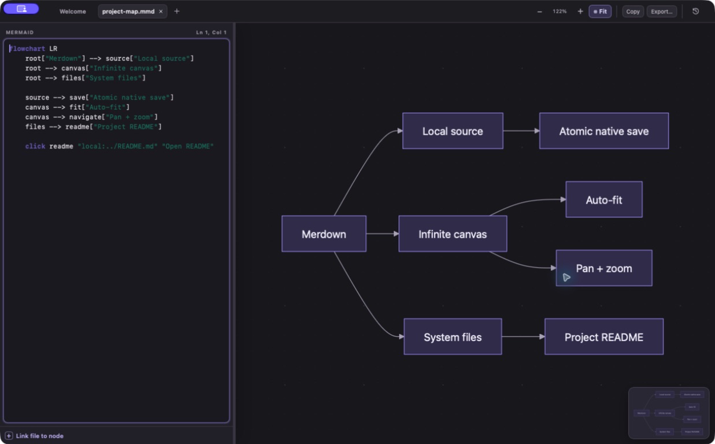
Task: Zoom out with the minus icon
Action: [540, 12]
